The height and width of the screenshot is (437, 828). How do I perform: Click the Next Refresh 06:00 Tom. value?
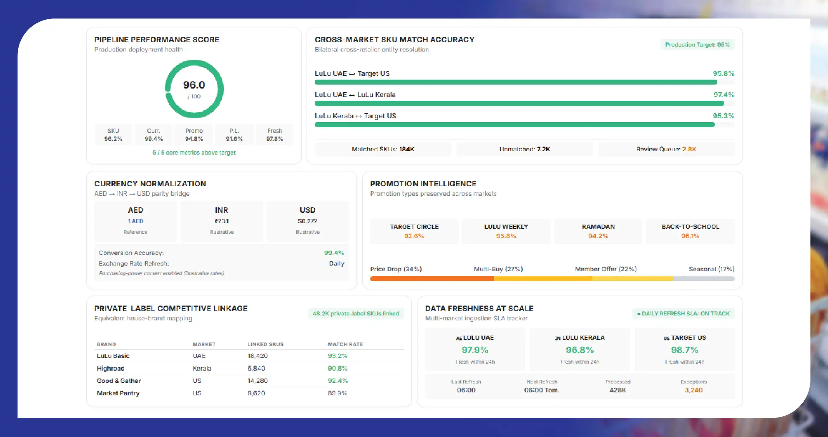(x=542, y=390)
